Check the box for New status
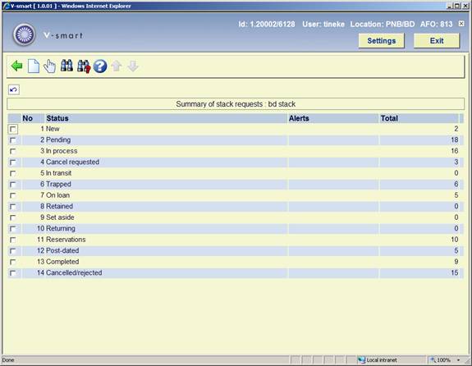 coord(13,129)
